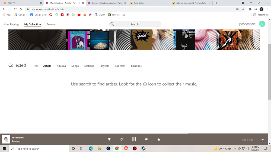Screen dimensions: 271x152
Task: Bookmark this page with star icon
Action: tap(243, 9)
